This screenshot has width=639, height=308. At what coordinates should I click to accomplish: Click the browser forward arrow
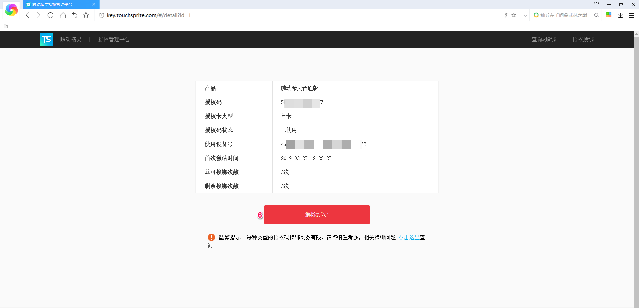(x=39, y=15)
